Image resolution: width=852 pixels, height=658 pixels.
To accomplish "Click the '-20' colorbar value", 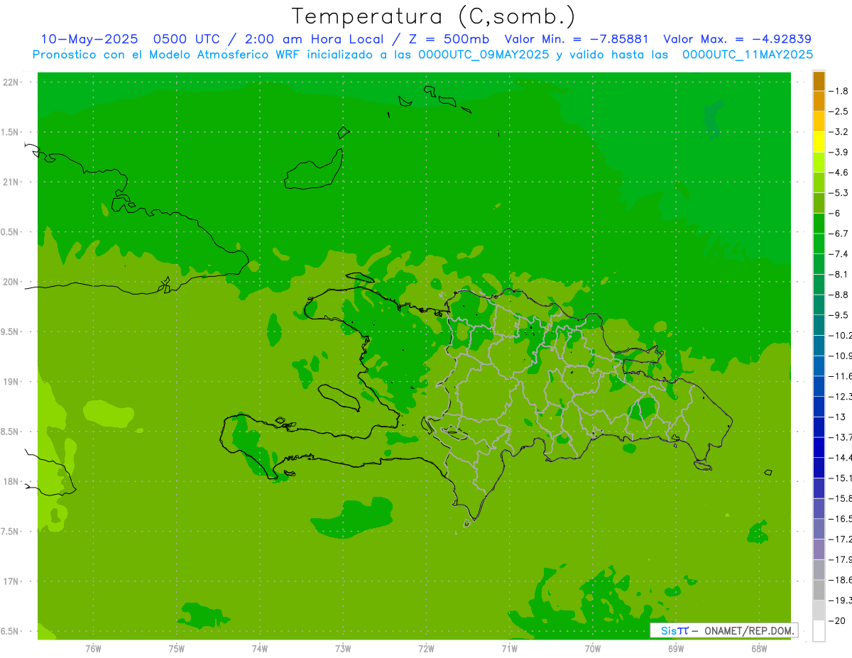I will [x=837, y=621].
